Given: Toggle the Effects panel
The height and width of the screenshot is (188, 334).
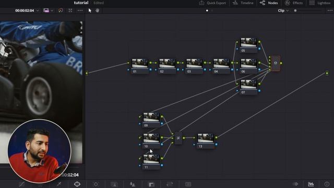Looking at the screenshot, I should pos(294,3).
